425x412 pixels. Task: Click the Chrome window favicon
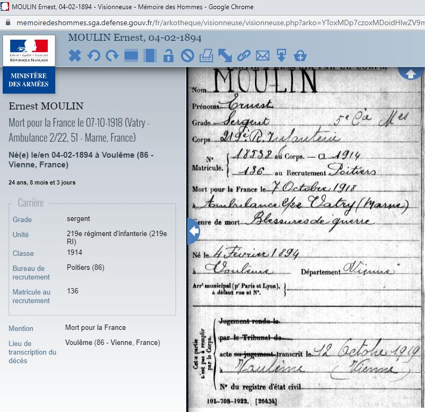(x=5, y=6)
